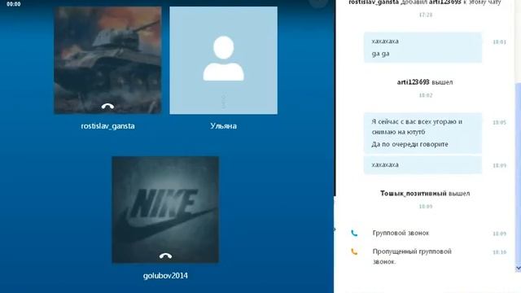Click the message 'Да по очереди говорите'

(x=409, y=144)
